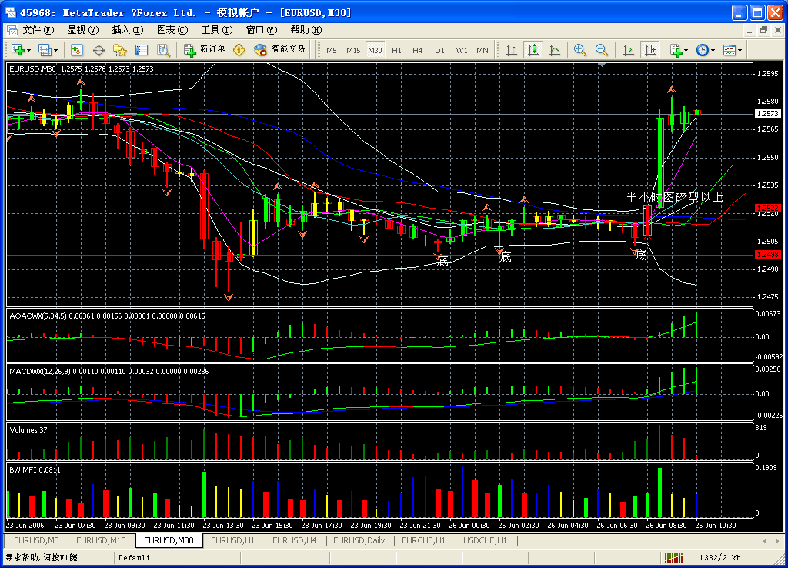788x568 pixels.
Task: Open the 文件(F) menu
Action: [x=38, y=30]
